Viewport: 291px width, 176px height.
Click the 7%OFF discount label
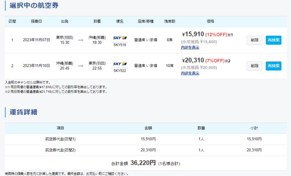(215, 61)
